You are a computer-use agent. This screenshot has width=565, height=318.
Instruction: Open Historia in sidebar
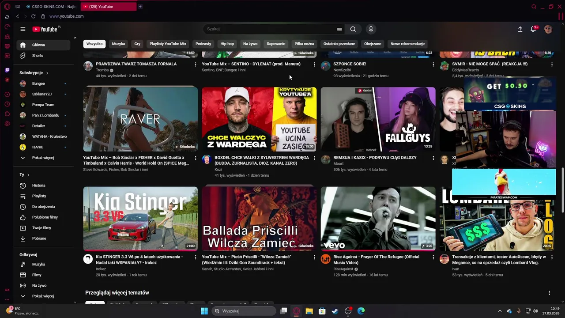(x=43, y=185)
